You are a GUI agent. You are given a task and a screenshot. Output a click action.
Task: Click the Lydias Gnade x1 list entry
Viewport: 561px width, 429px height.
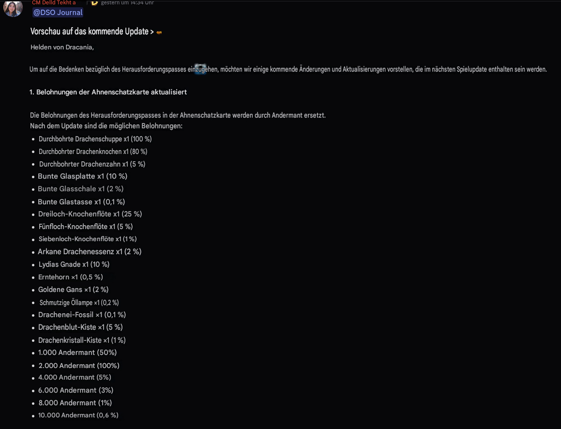[x=74, y=264]
